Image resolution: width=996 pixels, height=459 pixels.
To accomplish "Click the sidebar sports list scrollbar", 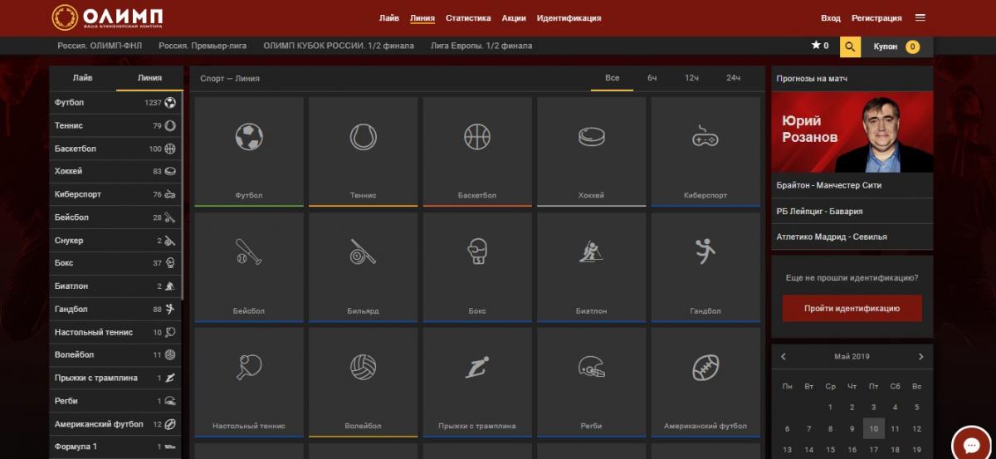I will [182, 195].
